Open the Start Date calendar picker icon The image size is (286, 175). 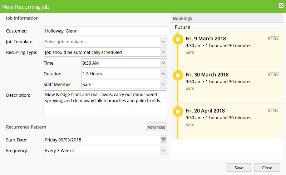(163, 140)
